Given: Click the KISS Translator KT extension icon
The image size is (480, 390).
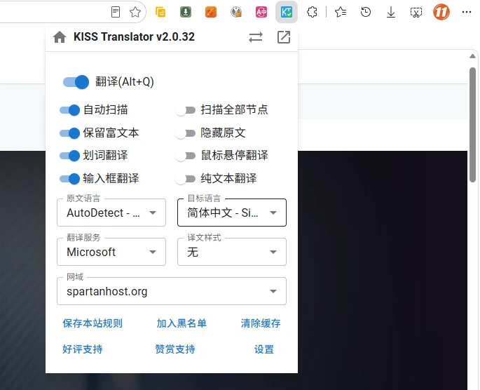Looking at the screenshot, I should (287, 12).
